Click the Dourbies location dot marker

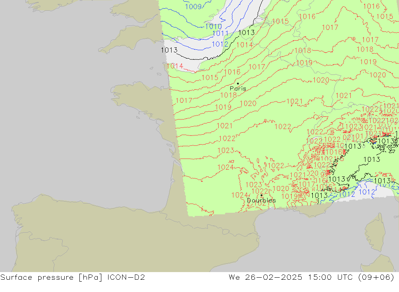[261, 195]
